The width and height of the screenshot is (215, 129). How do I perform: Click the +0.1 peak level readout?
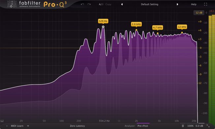coord(212,11)
